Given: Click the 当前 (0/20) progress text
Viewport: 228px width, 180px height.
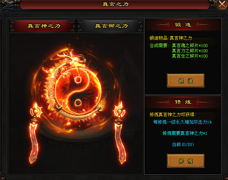Looking at the screenshot, I should (183, 145).
